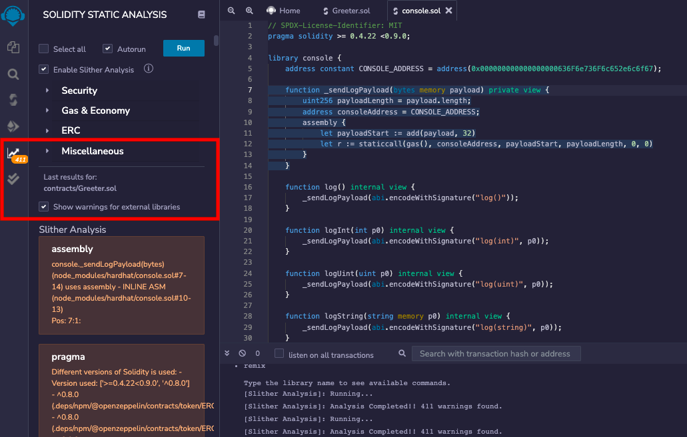This screenshot has height=437, width=687.
Task: Click the staticcall line in assembly block
Action: coord(486,144)
